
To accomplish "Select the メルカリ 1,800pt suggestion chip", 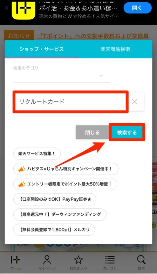I will tap(54, 229).
